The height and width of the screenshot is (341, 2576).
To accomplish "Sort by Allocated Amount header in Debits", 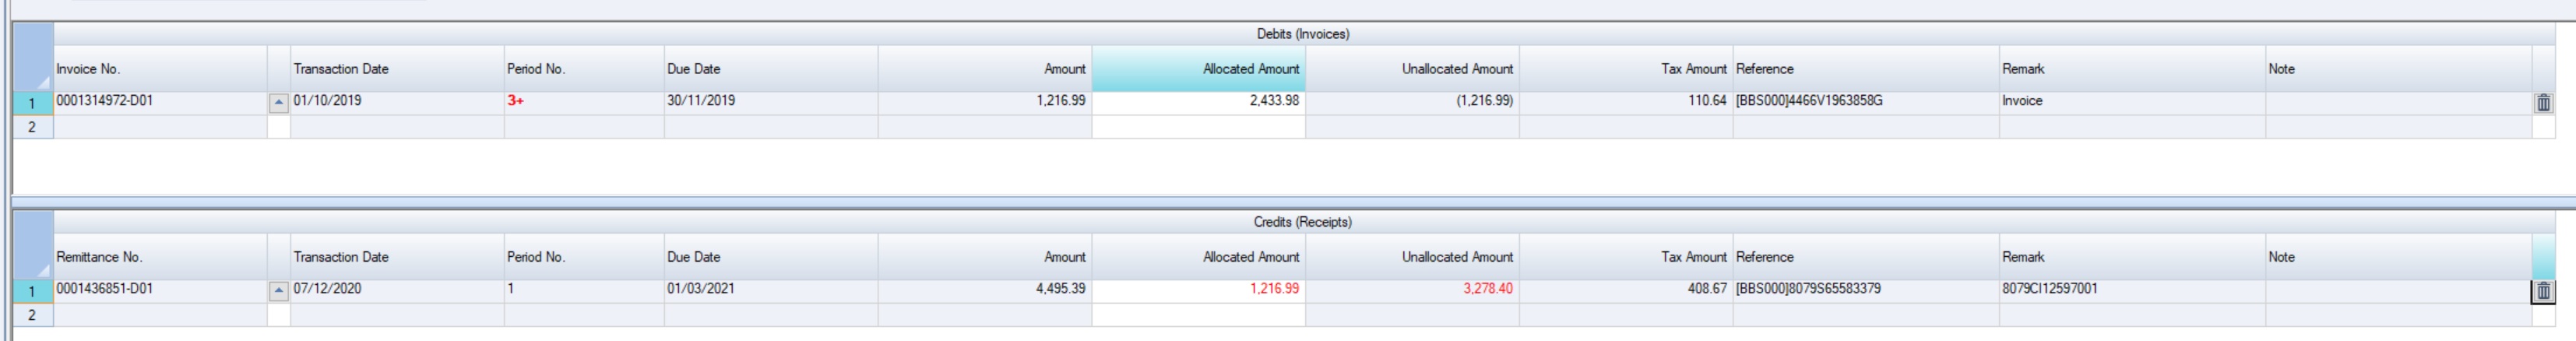I will (1198, 69).
